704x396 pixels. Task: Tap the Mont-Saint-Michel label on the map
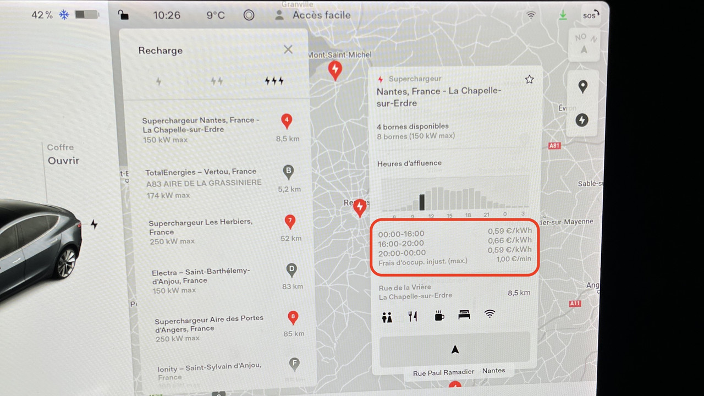pyautogui.click(x=340, y=54)
